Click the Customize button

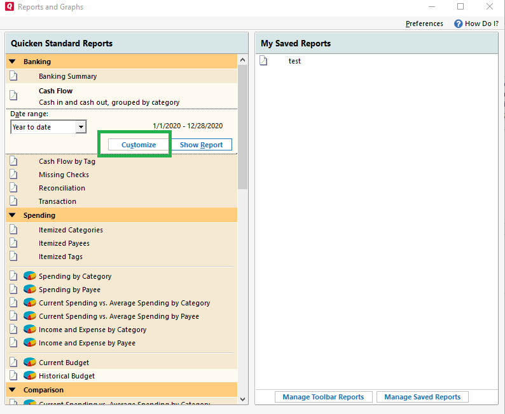point(139,145)
